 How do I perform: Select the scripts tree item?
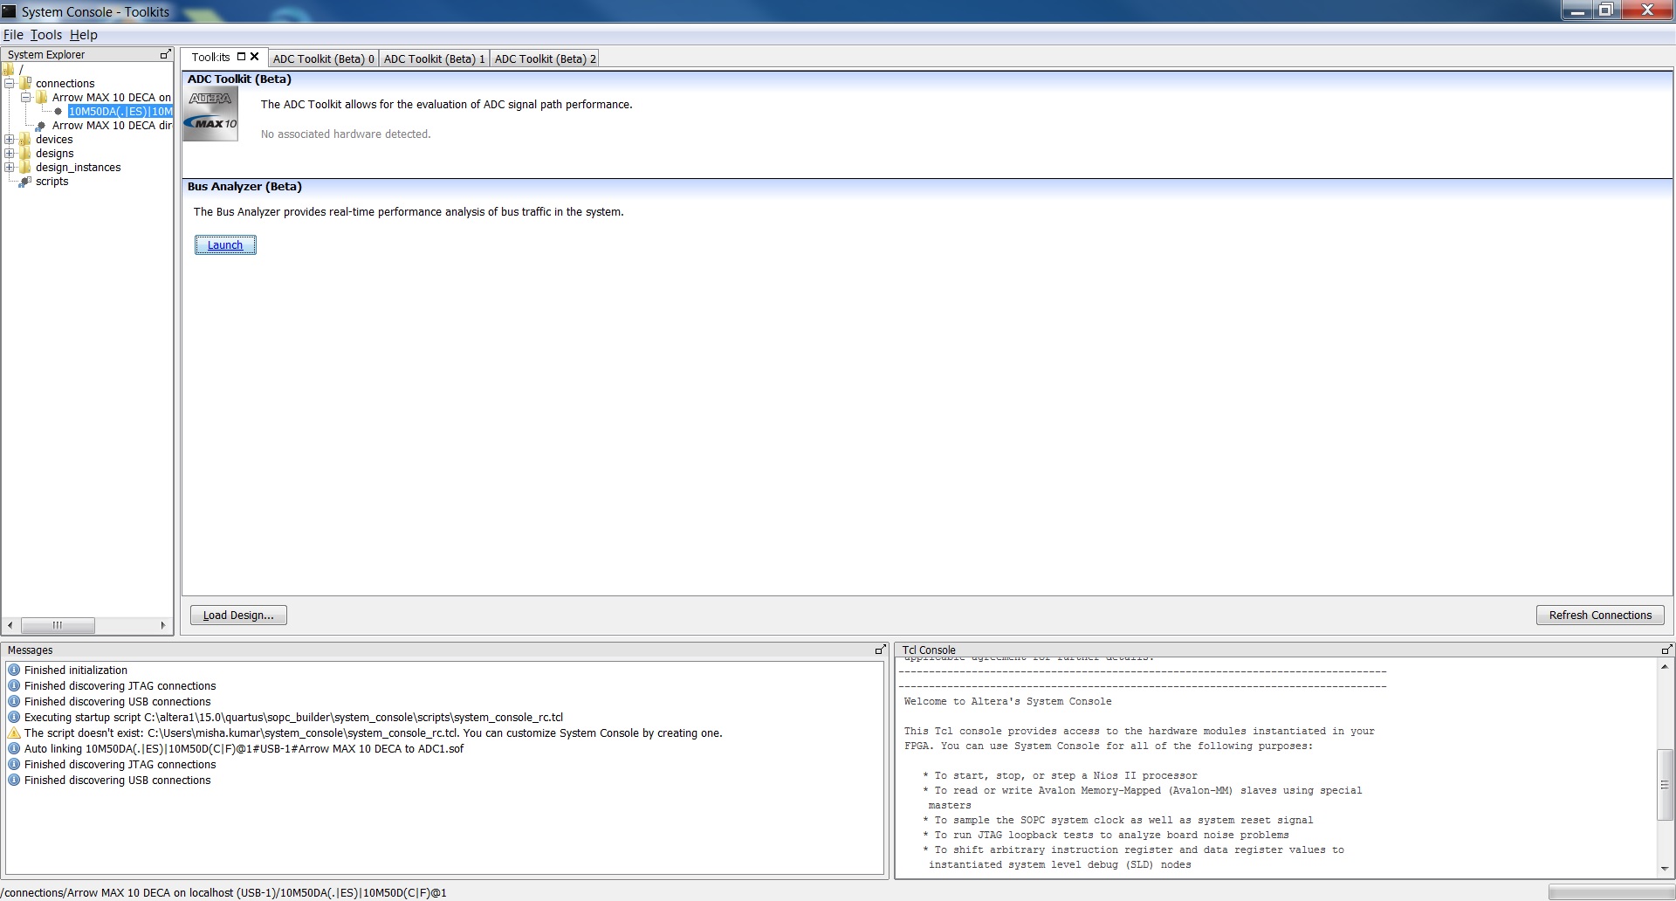coord(52,182)
